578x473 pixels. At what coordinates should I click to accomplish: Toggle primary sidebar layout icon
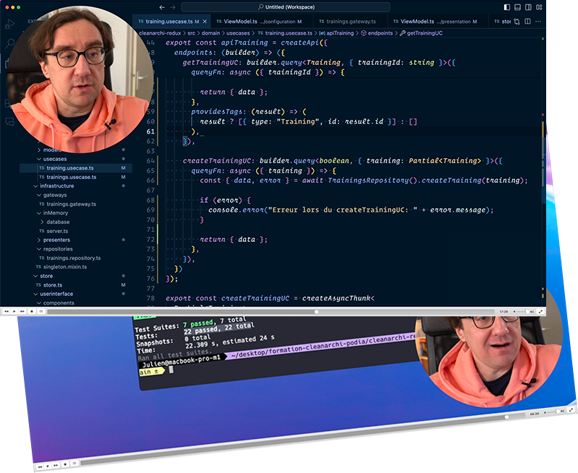tap(507, 7)
